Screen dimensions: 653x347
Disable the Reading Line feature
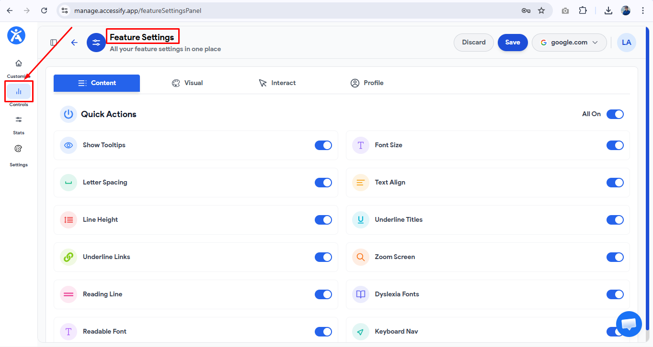point(323,294)
